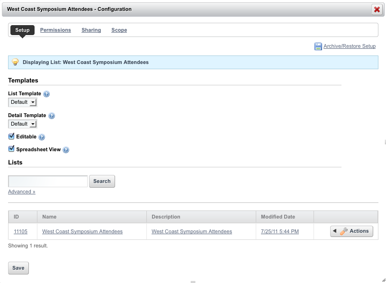386x283 pixels.
Task: Click the help icon next to Editable
Action: click(42, 137)
